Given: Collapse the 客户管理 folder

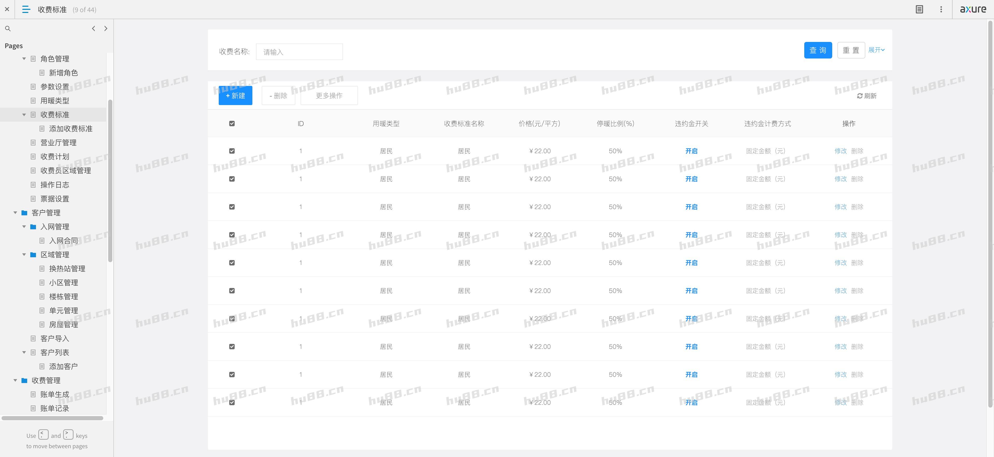Looking at the screenshot, I should click(16, 212).
